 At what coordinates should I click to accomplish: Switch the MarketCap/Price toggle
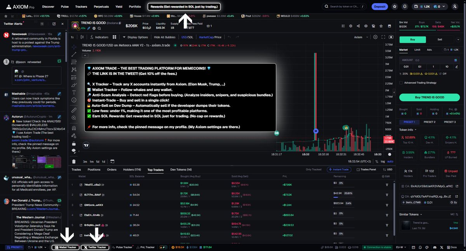210,37
